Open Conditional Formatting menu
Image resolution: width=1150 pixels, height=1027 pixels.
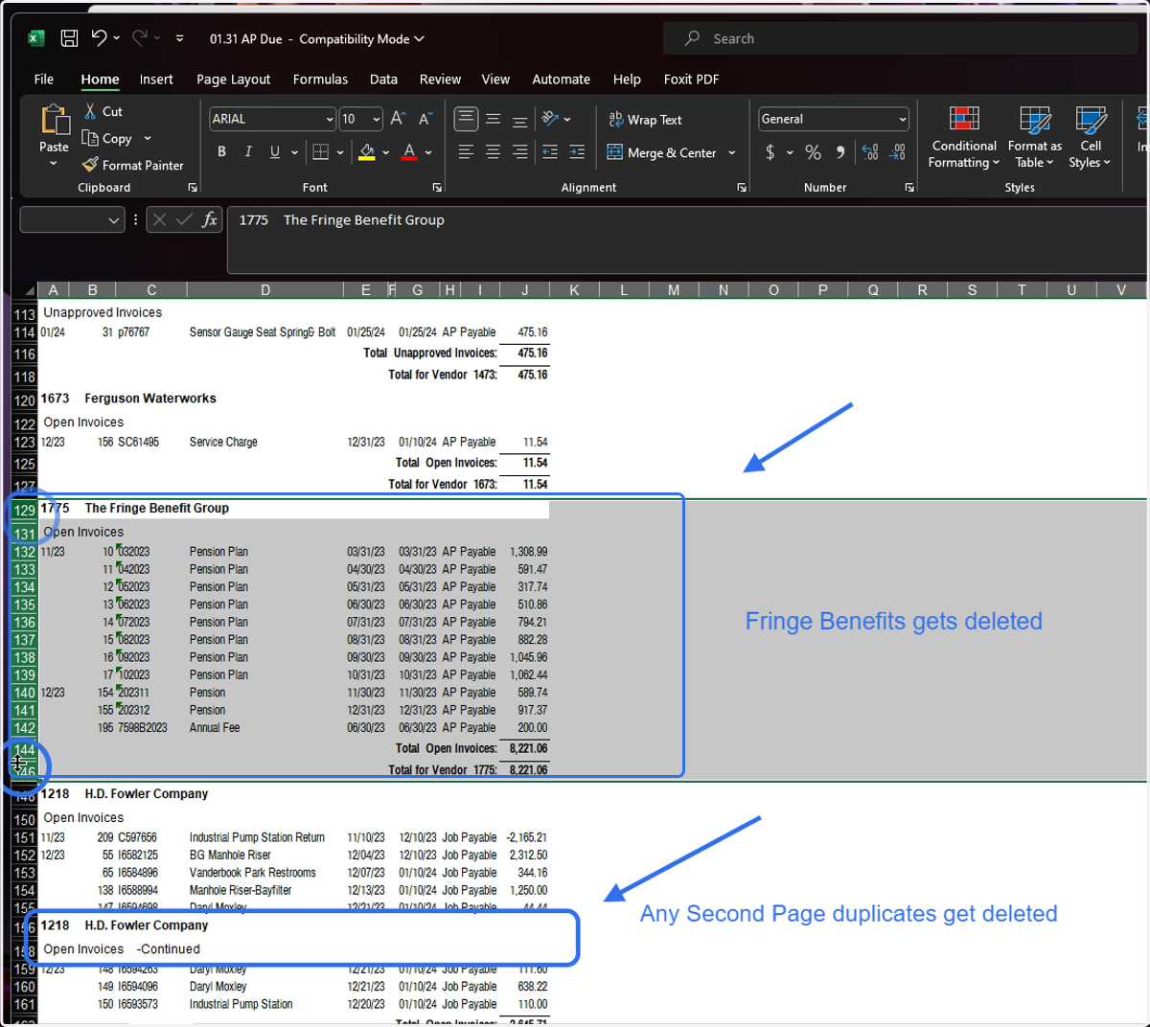964,137
